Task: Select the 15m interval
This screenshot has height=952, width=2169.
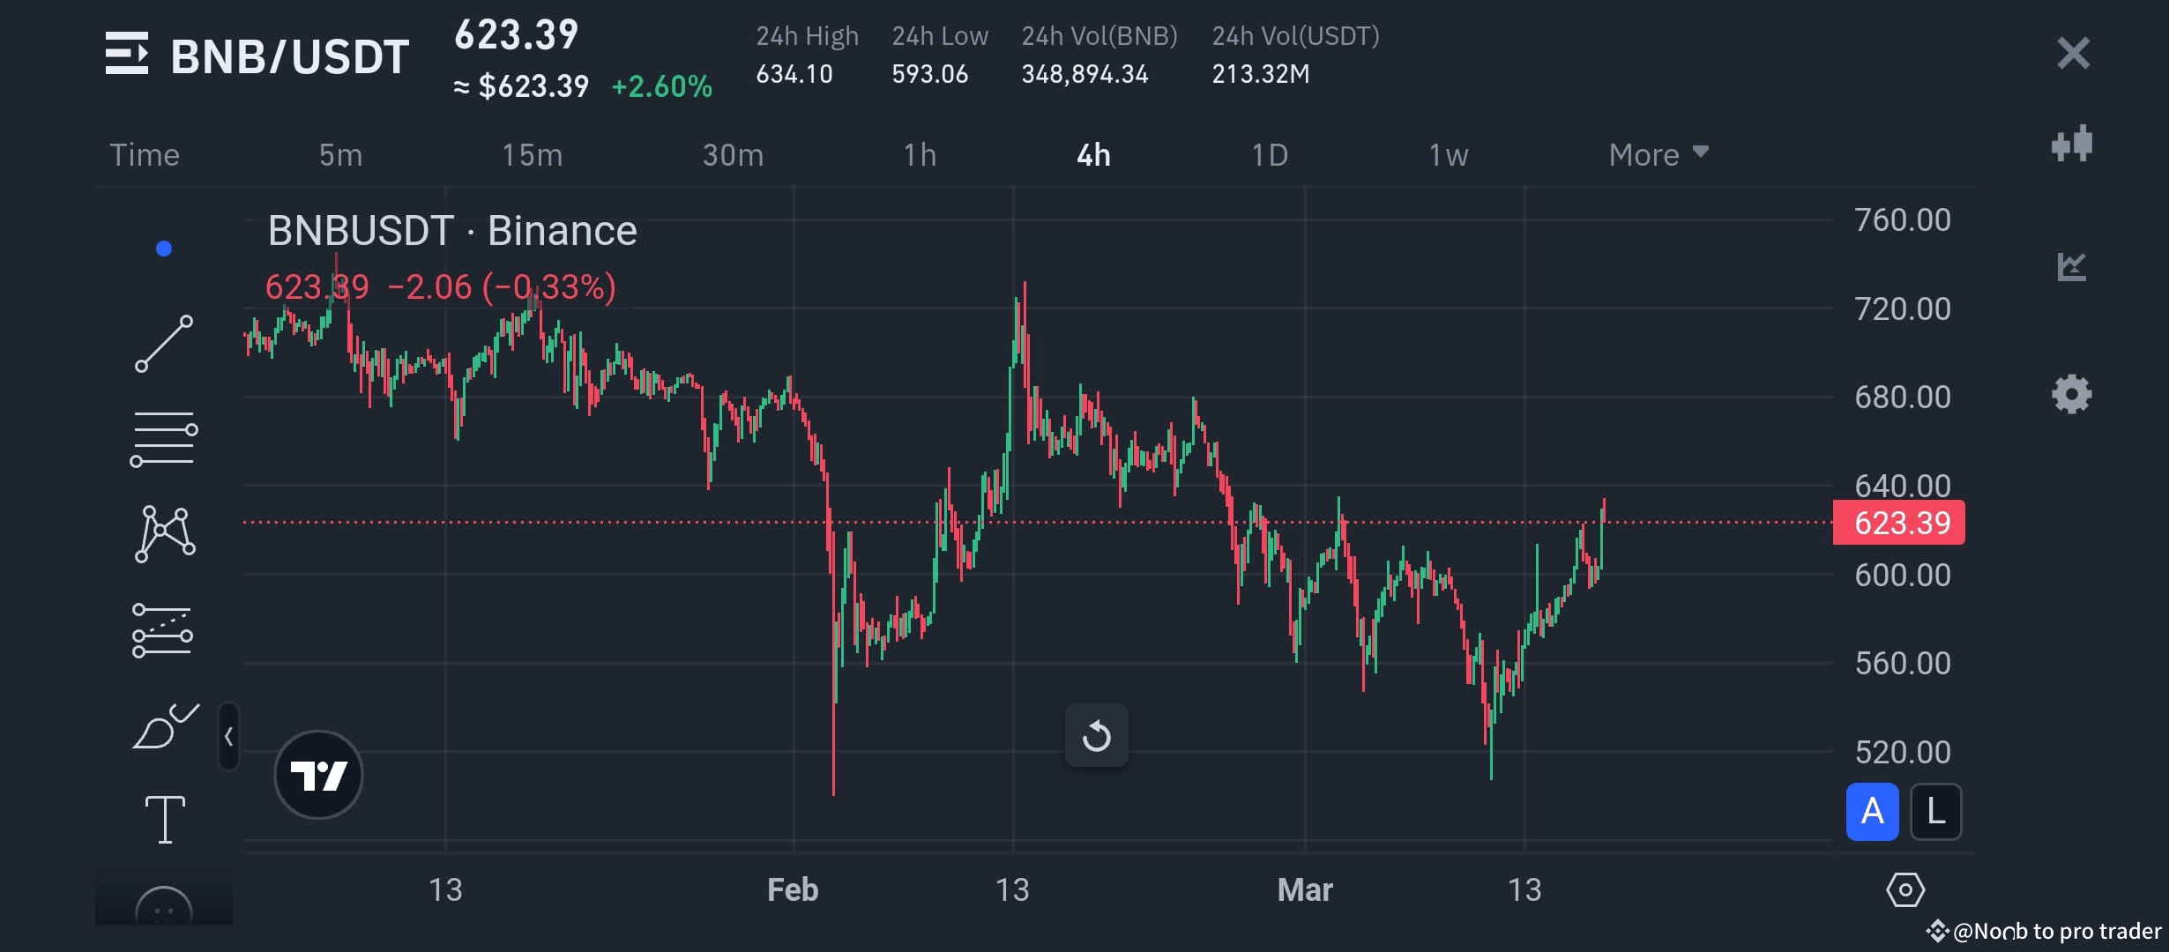Action: (x=533, y=153)
